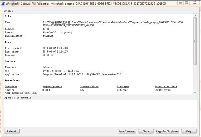Click the '\Device' interface entry

[21, 91]
